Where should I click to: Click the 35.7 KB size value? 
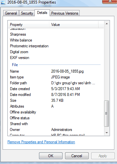[x=57, y=100]
